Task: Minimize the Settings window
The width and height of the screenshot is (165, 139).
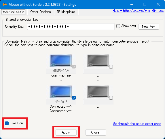Action: pyautogui.click(x=132, y=4)
